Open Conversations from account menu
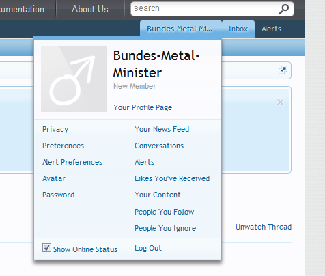This screenshot has height=276, width=325. tap(159, 146)
